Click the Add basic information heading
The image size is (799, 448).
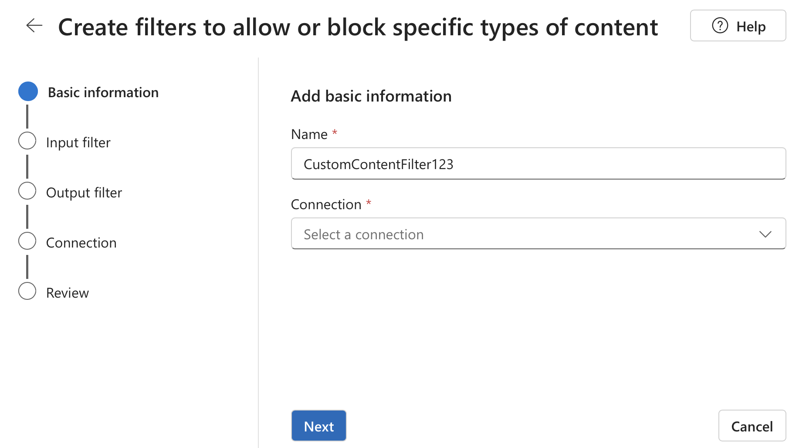[x=371, y=96]
